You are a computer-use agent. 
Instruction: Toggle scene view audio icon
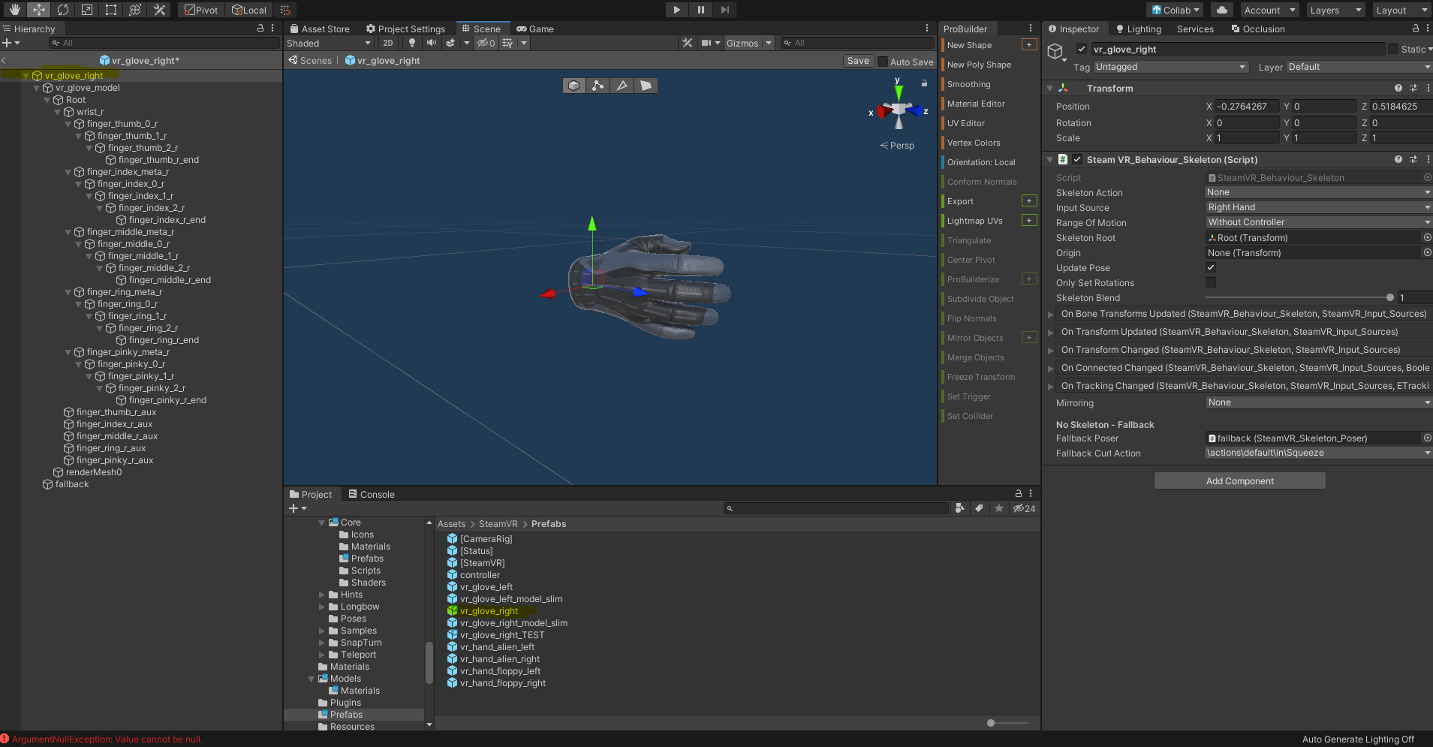[x=432, y=43]
